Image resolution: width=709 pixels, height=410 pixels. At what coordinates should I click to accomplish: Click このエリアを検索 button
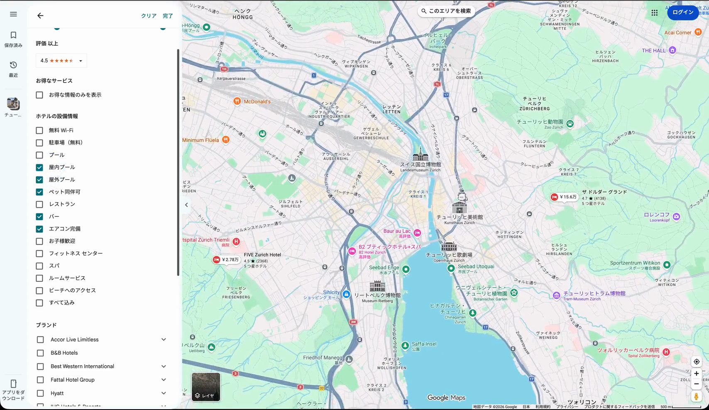click(446, 11)
